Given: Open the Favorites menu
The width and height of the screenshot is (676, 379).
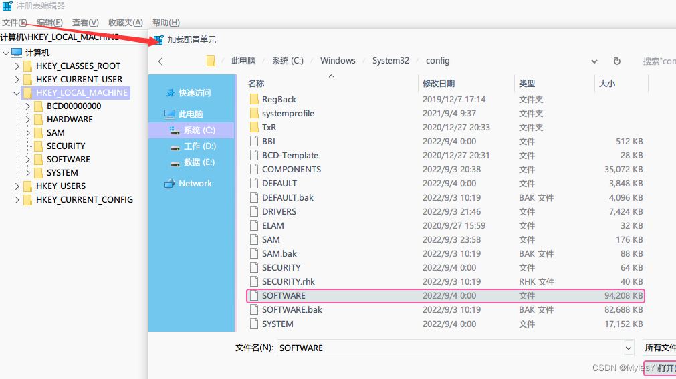Looking at the screenshot, I should click(126, 23).
